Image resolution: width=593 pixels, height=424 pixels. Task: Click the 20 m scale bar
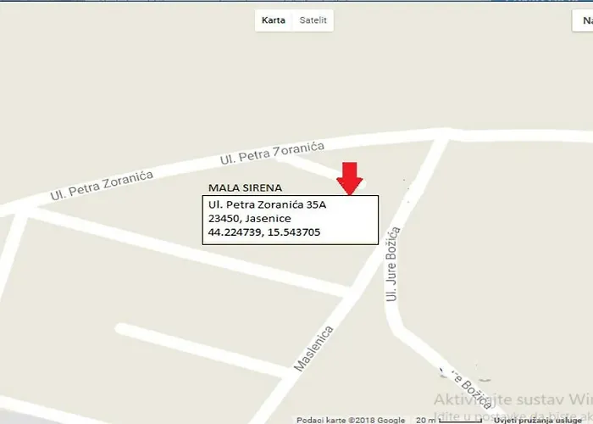tap(450, 420)
